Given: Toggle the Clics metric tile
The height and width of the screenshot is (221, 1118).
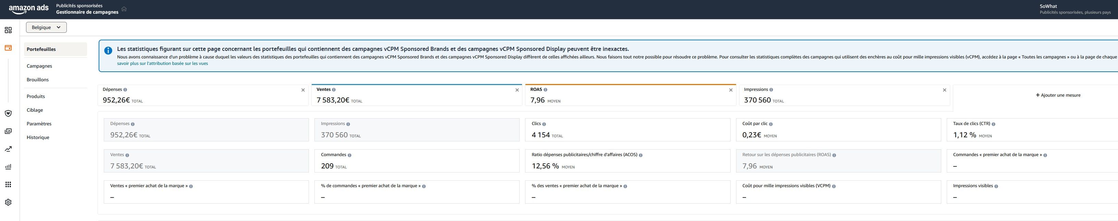Looking at the screenshot, I should point(627,130).
